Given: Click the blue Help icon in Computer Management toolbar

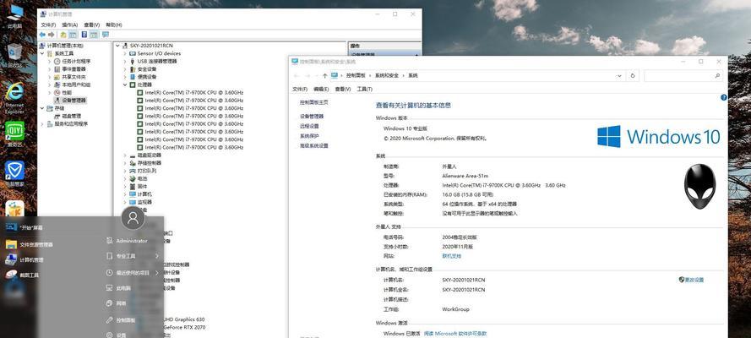Looking at the screenshot, I should pyautogui.click(x=84, y=35).
